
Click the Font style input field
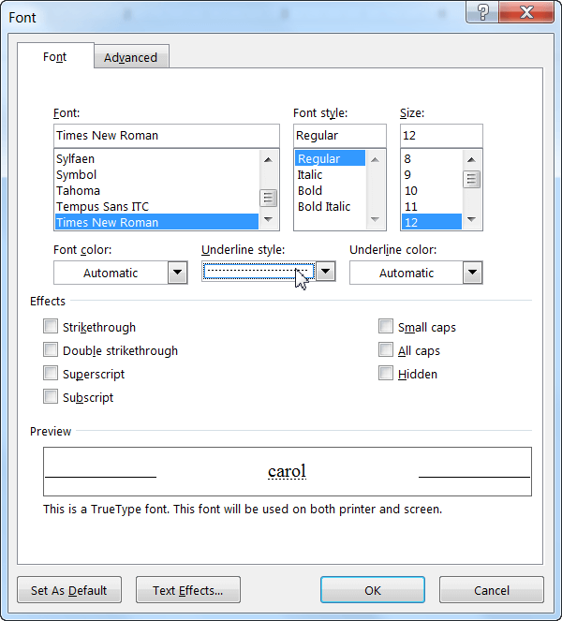[340, 136]
